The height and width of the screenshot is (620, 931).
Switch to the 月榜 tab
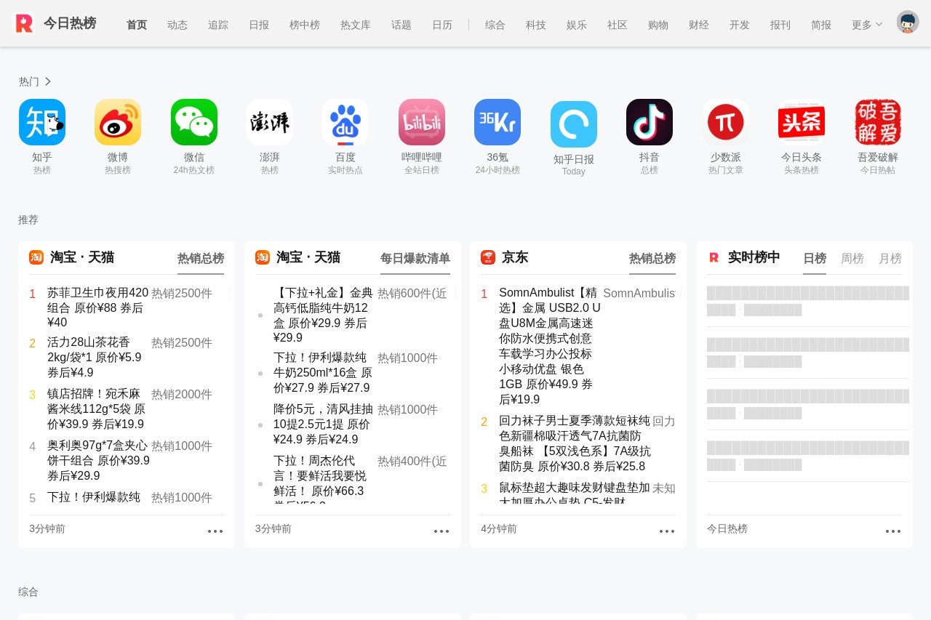890,258
